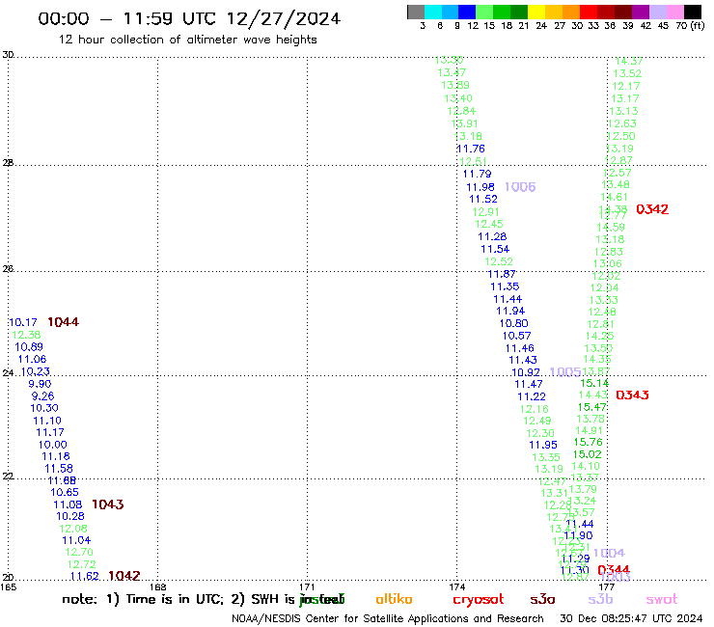This screenshot has height=627, width=714.
Task: Click the s3a pass time label 1042
Action: (124, 576)
